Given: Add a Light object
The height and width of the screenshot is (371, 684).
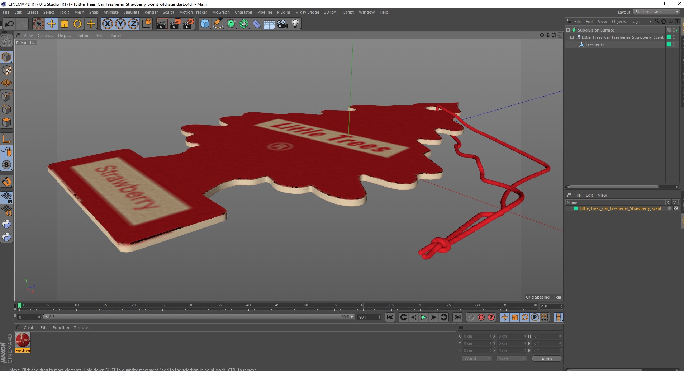Looking at the screenshot, I should click(295, 24).
